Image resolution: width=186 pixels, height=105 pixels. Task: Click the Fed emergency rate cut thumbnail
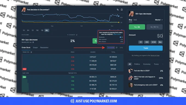pos(130,85)
